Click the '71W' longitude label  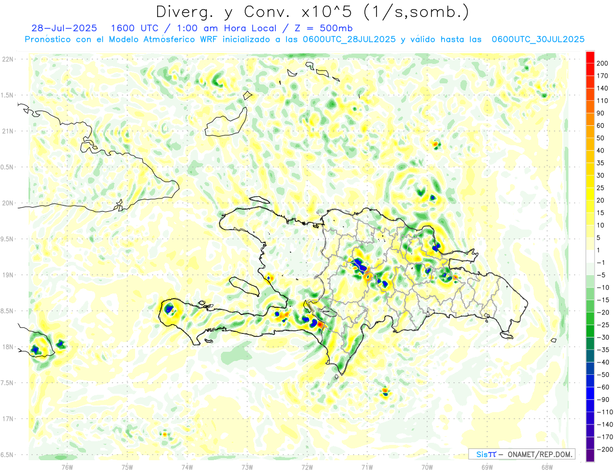367,467
